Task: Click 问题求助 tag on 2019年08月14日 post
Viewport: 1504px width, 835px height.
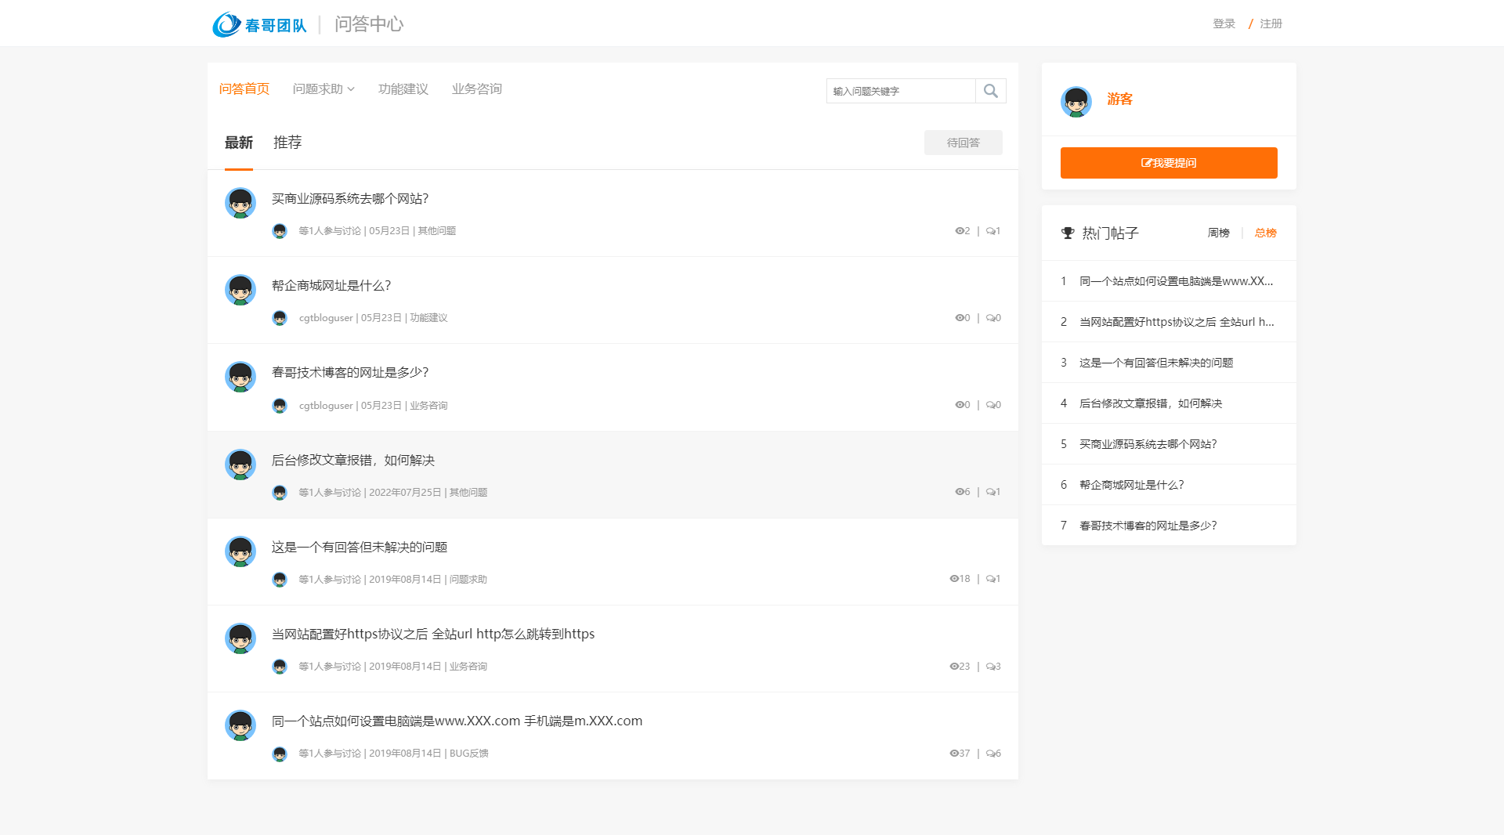Action: pyautogui.click(x=468, y=580)
